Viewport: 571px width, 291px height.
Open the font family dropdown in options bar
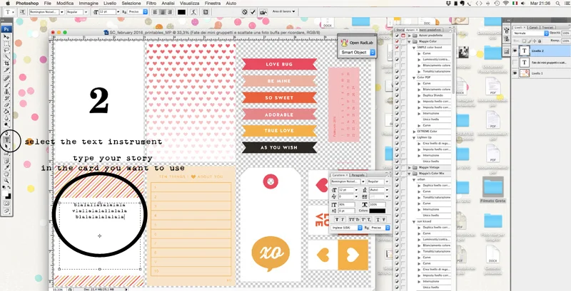point(62,12)
